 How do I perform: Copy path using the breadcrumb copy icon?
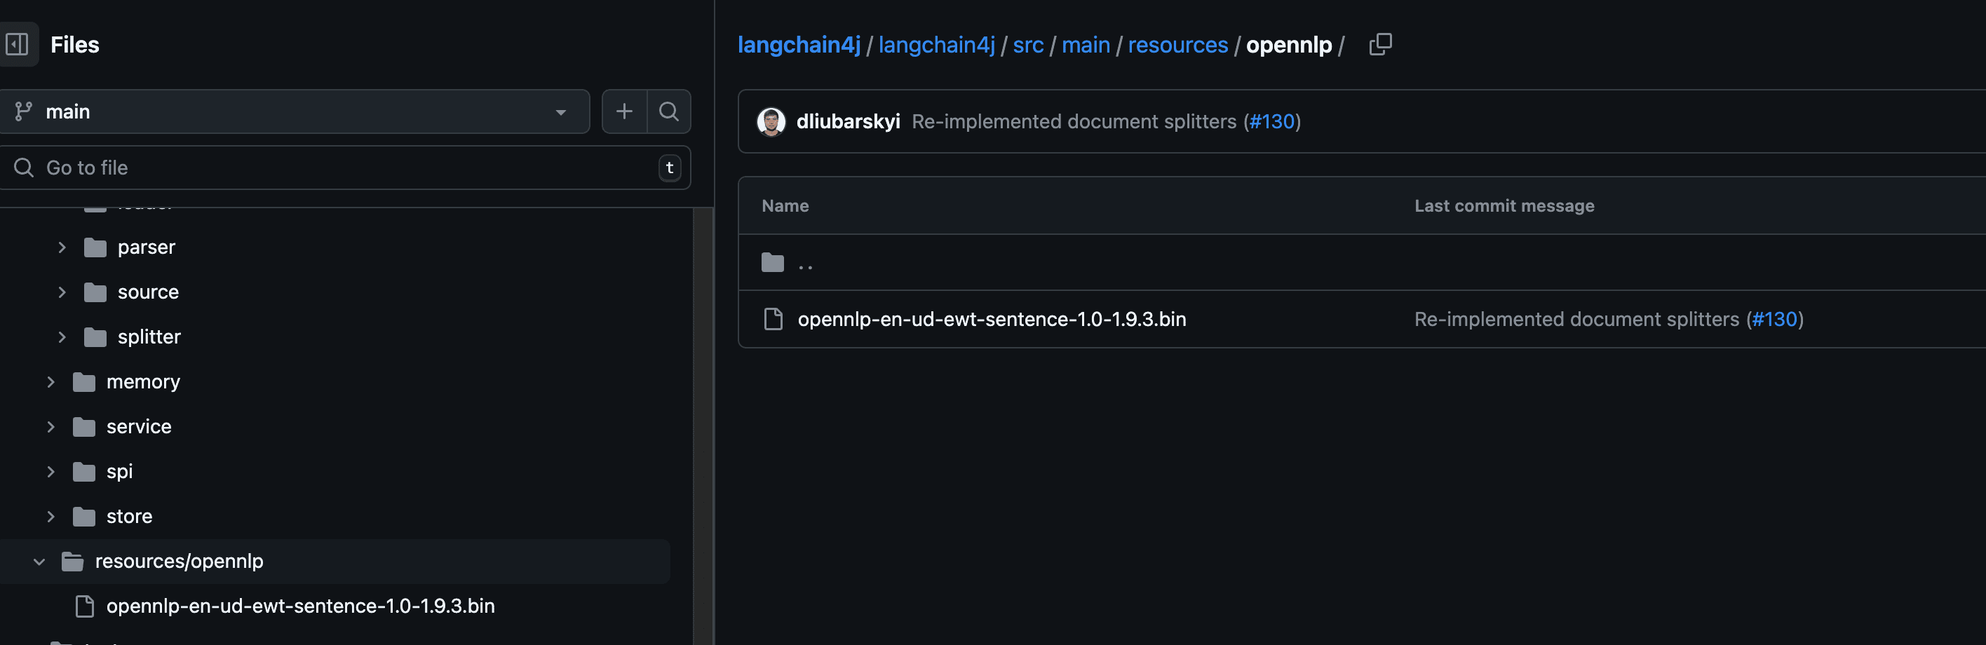[x=1380, y=45]
